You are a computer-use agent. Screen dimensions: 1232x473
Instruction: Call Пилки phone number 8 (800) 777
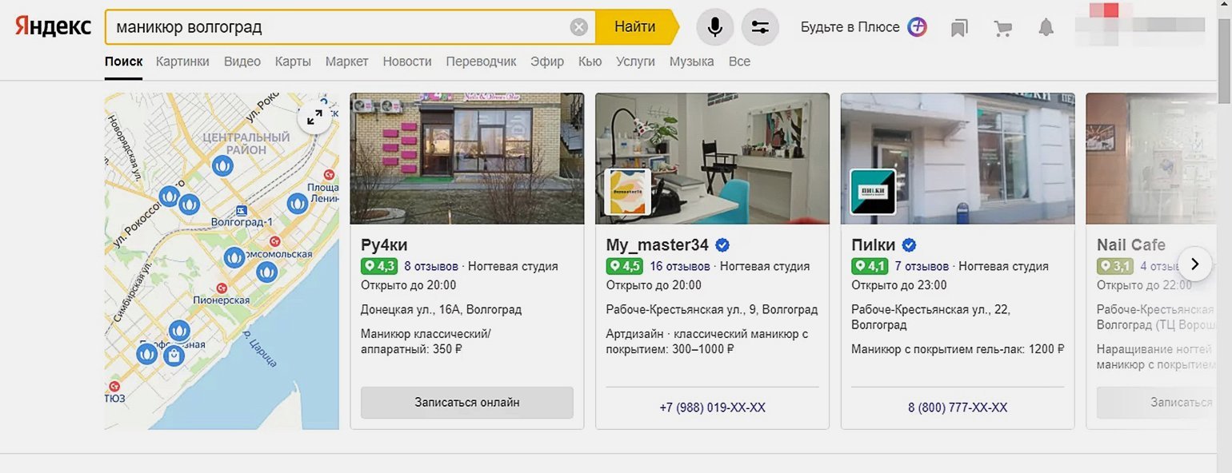pyautogui.click(x=957, y=407)
